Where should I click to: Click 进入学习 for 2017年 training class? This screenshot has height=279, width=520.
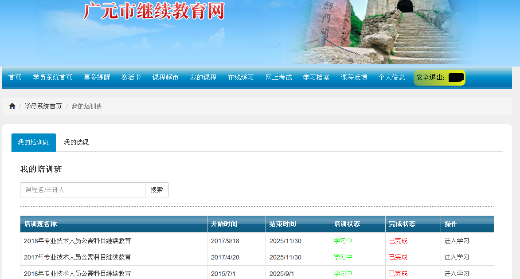click(x=457, y=257)
